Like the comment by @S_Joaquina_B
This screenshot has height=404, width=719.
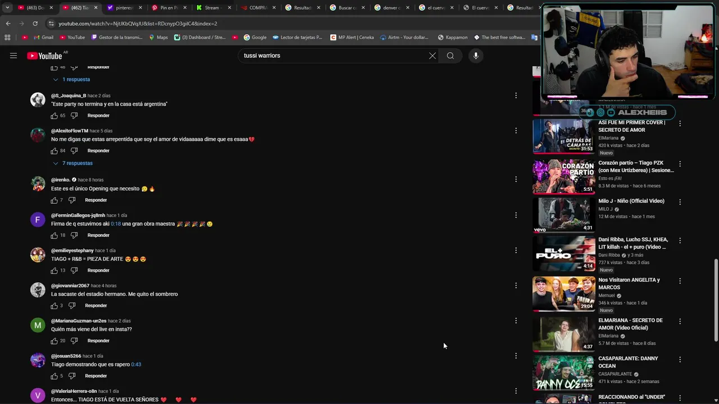coord(54,116)
